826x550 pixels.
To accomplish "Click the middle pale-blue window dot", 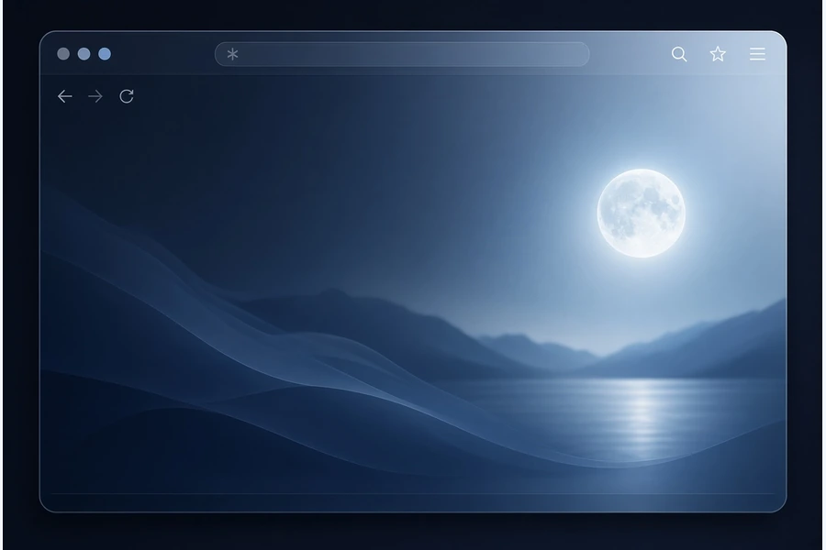I will tap(84, 54).
